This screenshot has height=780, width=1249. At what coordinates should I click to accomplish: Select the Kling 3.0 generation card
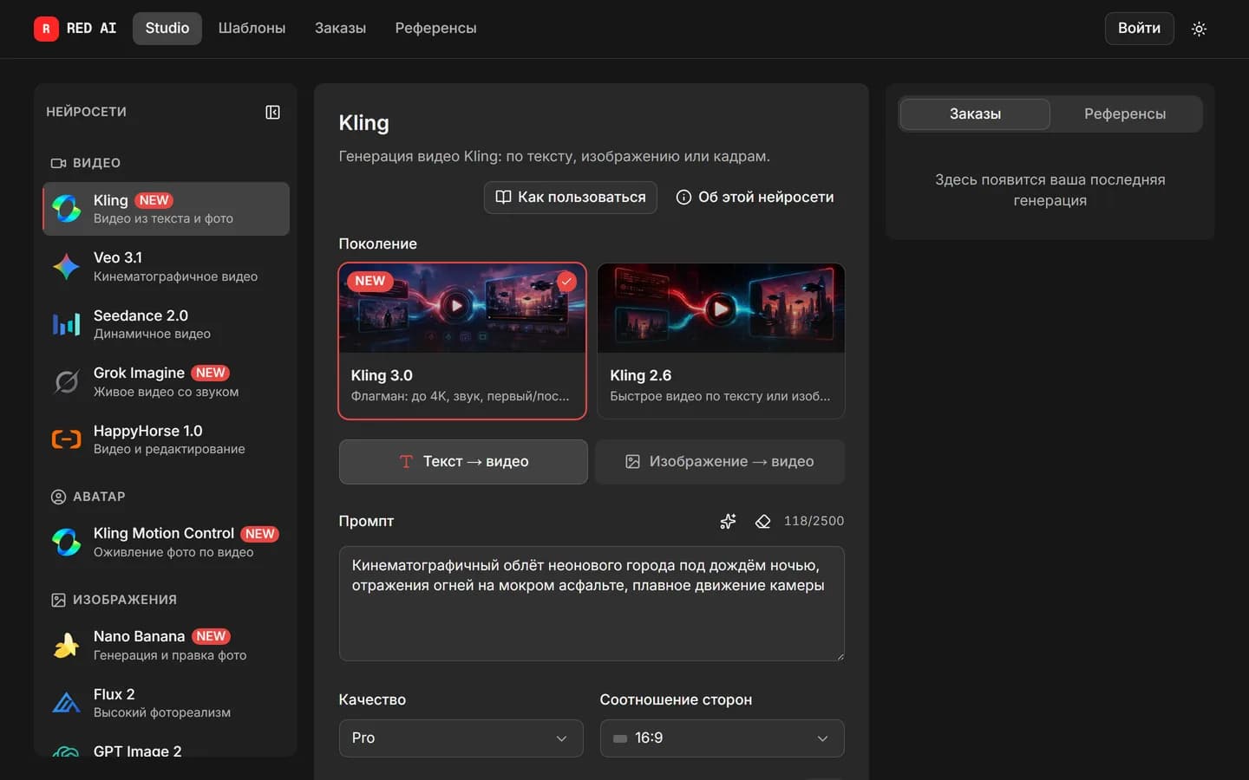462,341
